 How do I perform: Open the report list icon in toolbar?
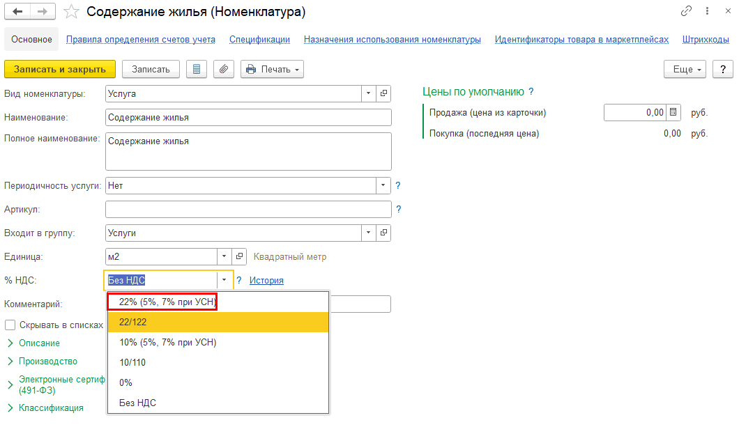point(196,69)
